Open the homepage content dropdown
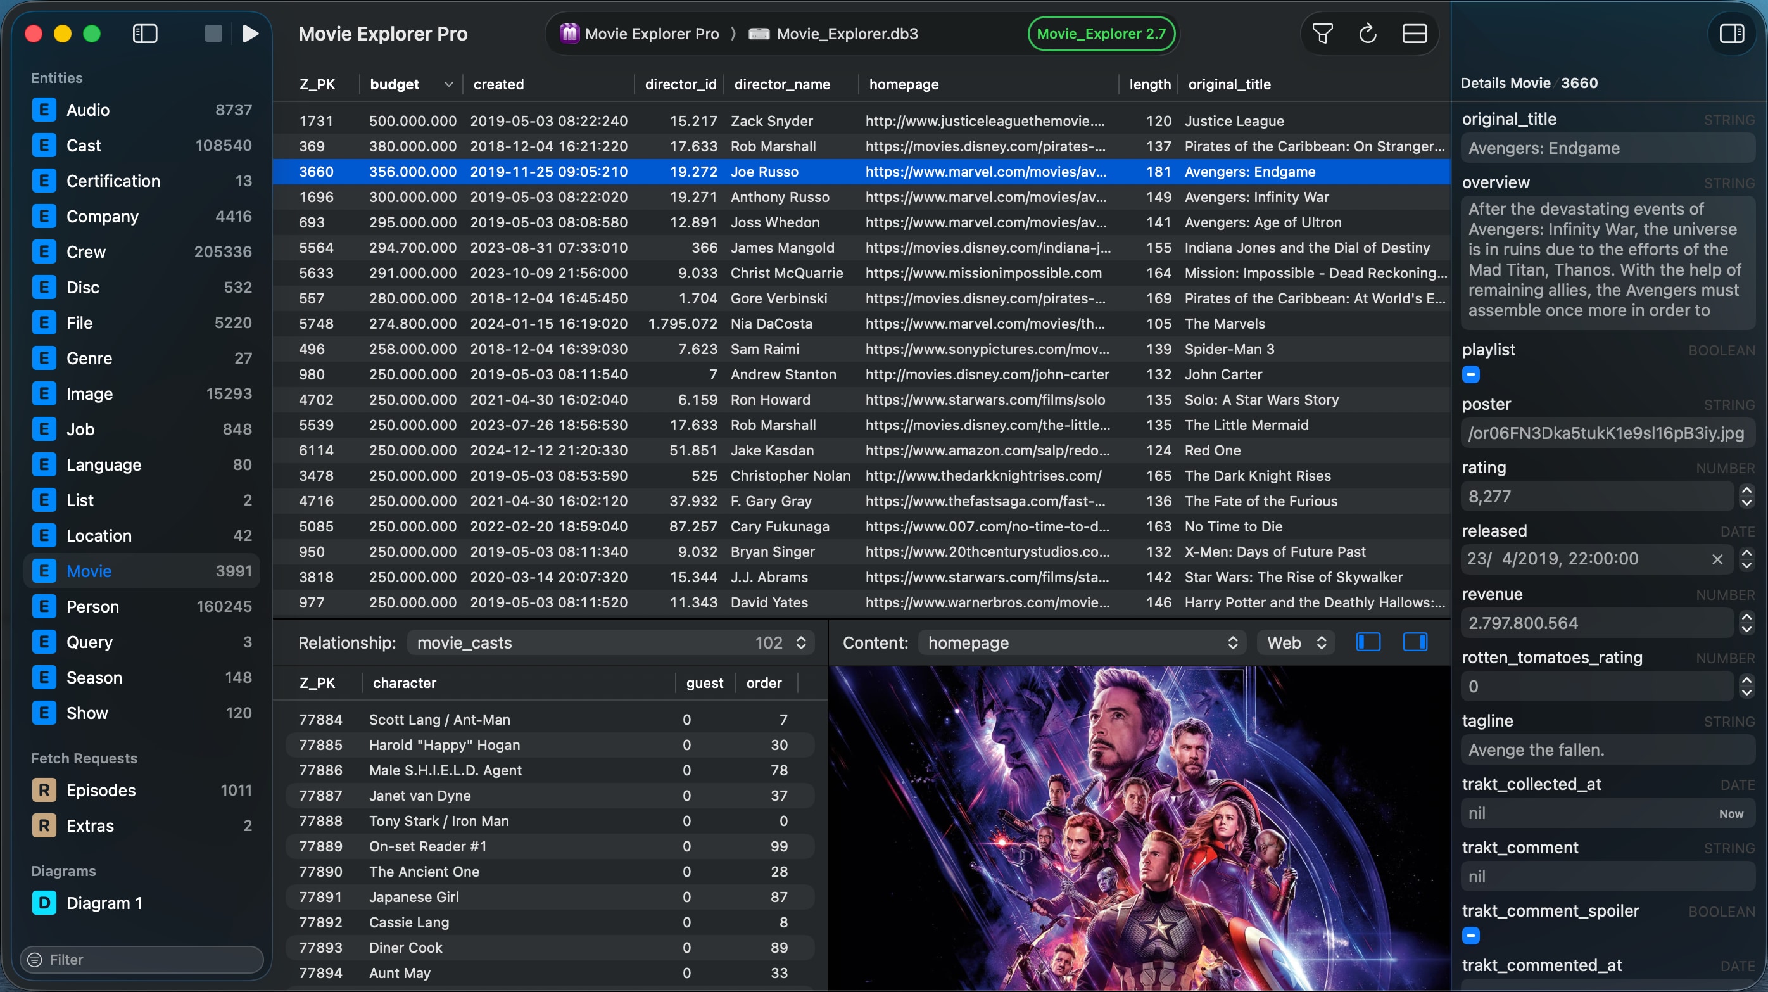The width and height of the screenshot is (1768, 992). pos(1082,642)
